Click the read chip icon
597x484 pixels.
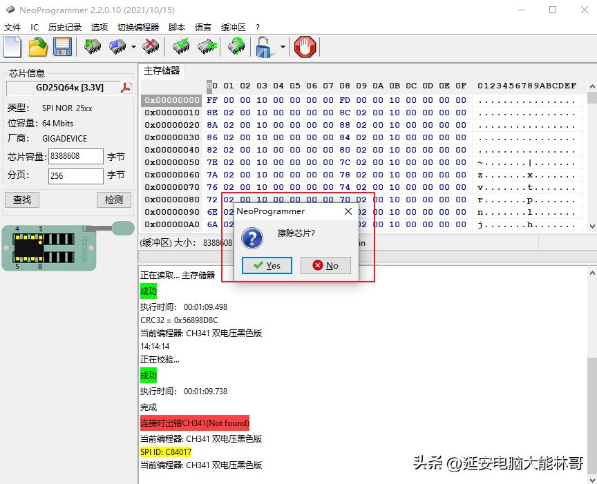(x=92, y=47)
